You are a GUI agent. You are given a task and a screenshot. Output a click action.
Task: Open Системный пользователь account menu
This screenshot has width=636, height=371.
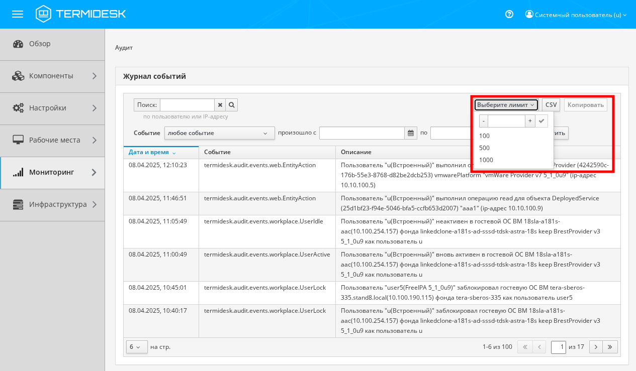coord(576,15)
